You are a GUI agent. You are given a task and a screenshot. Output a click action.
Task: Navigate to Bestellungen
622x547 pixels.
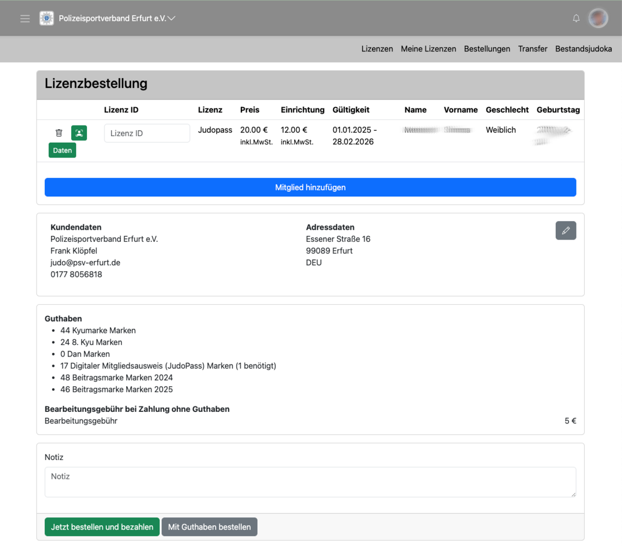point(487,49)
